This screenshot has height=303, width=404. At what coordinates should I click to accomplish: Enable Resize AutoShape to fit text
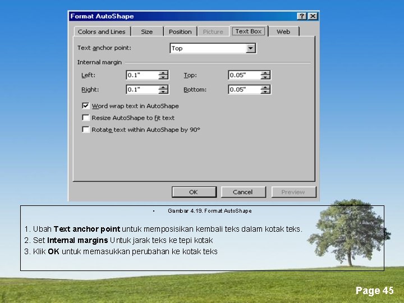click(85, 118)
